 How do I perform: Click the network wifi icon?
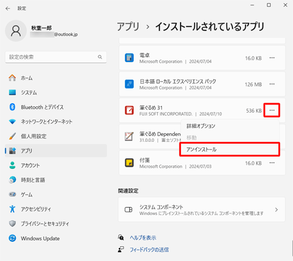tap(12, 121)
